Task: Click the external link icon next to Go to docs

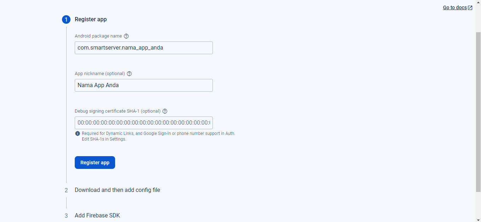Action: [x=470, y=7]
